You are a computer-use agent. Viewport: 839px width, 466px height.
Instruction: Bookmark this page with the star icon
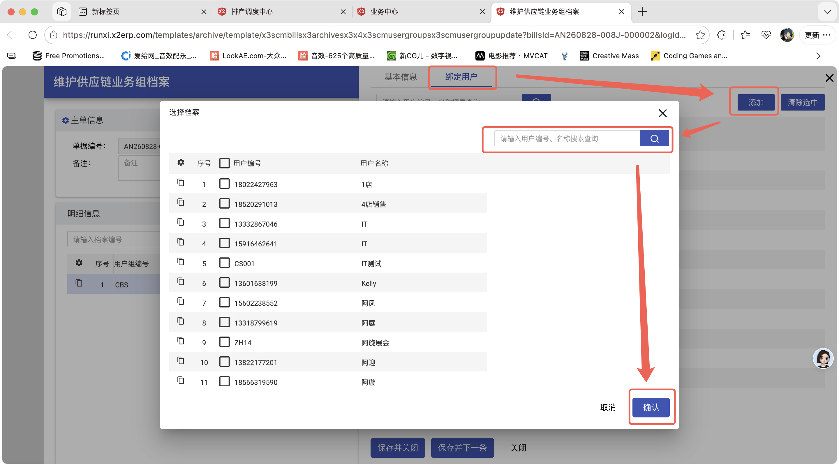[700, 35]
